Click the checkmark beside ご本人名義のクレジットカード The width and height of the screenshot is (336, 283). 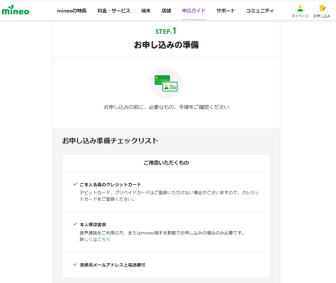[x=75, y=184]
